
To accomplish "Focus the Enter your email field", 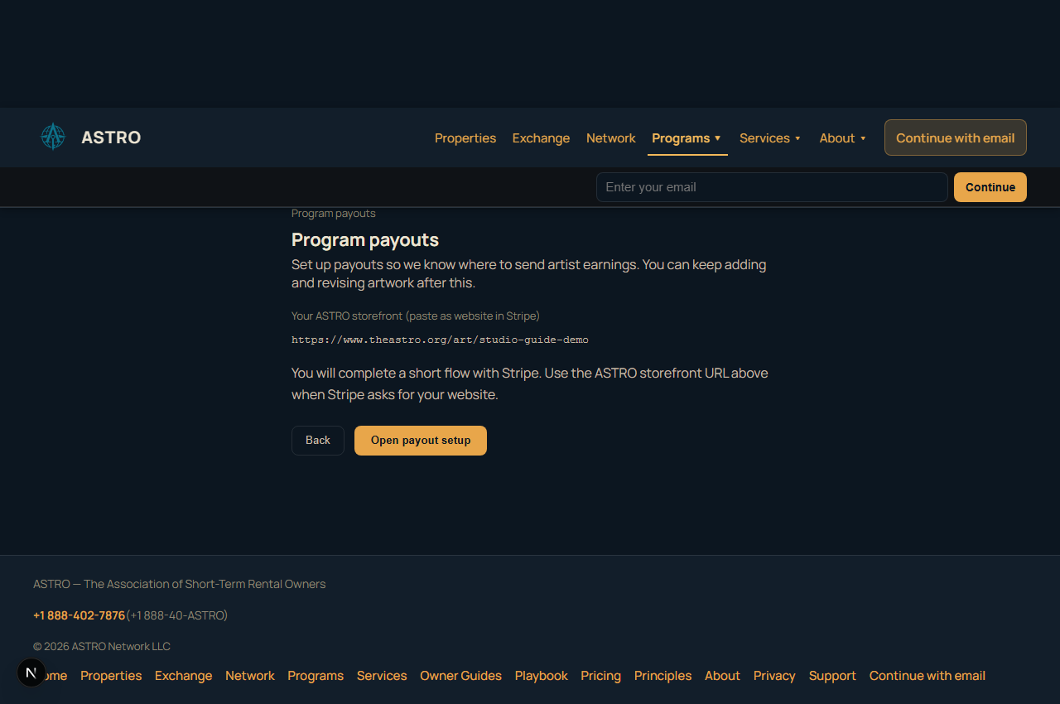I will click(772, 187).
